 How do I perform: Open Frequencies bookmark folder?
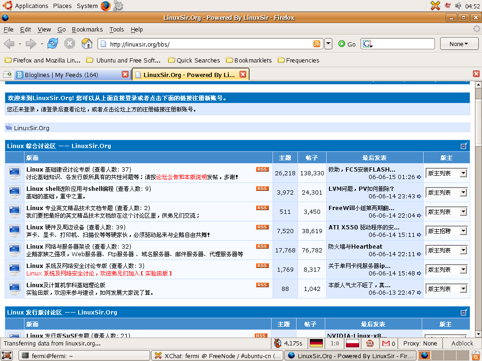pyautogui.click(x=298, y=61)
